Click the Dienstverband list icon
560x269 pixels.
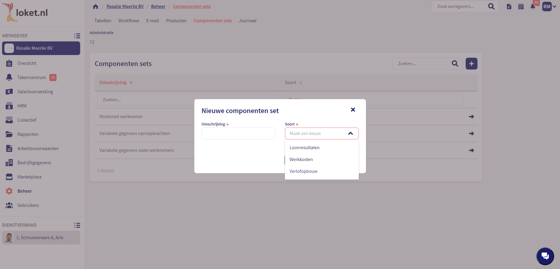coord(77,225)
